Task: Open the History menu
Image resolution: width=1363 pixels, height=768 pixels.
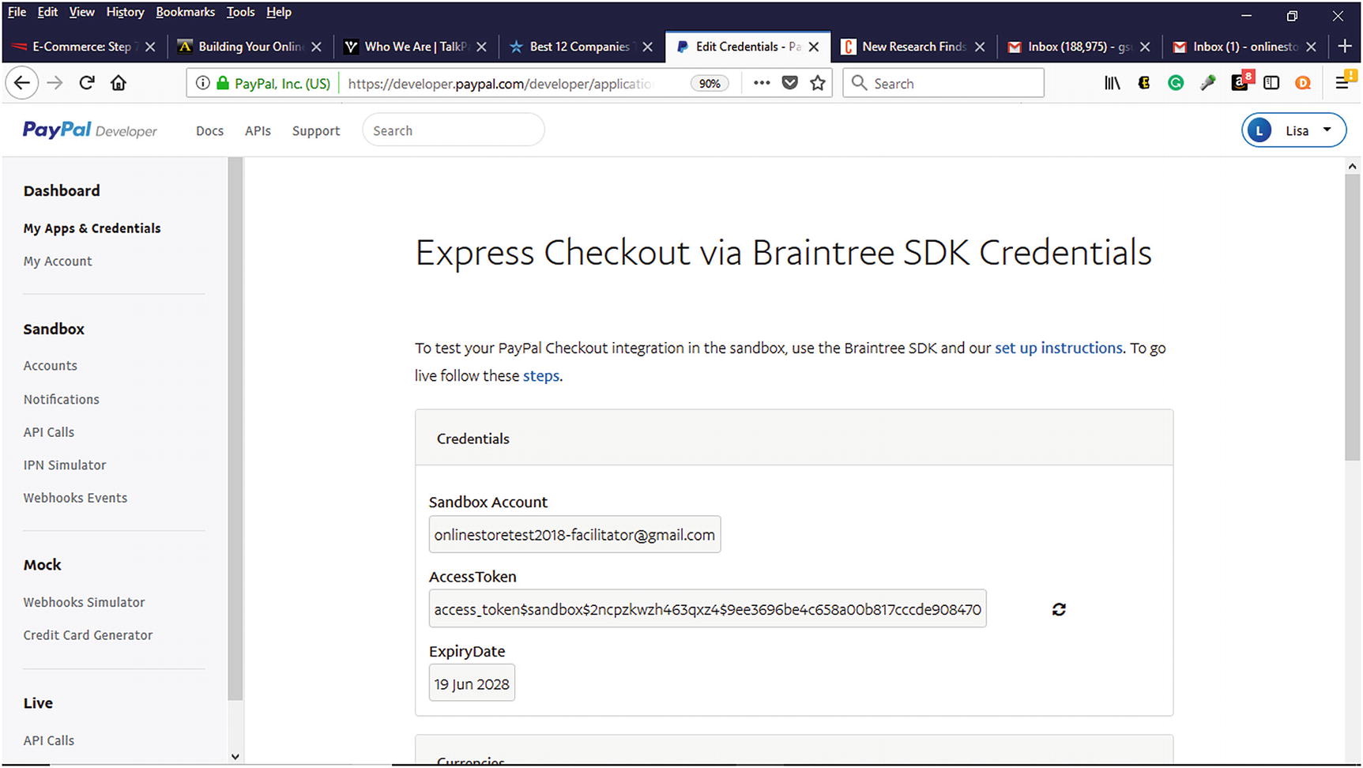Action: [x=125, y=12]
